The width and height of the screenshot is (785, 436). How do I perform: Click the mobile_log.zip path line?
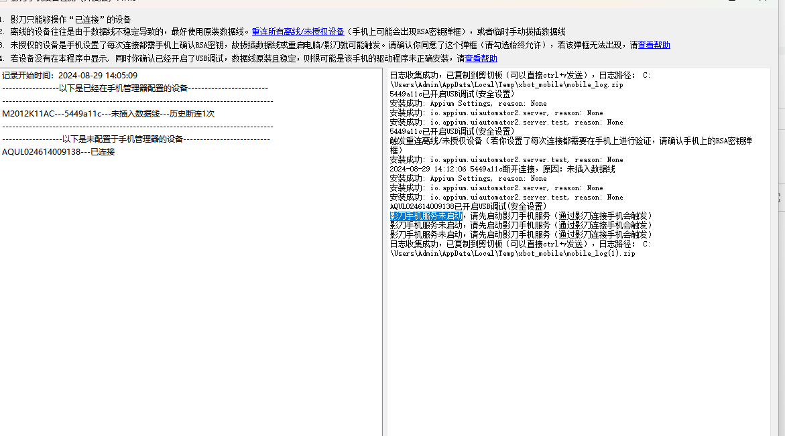[x=507, y=85]
